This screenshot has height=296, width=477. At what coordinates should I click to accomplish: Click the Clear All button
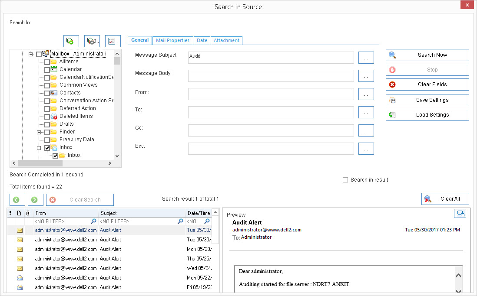[445, 199]
